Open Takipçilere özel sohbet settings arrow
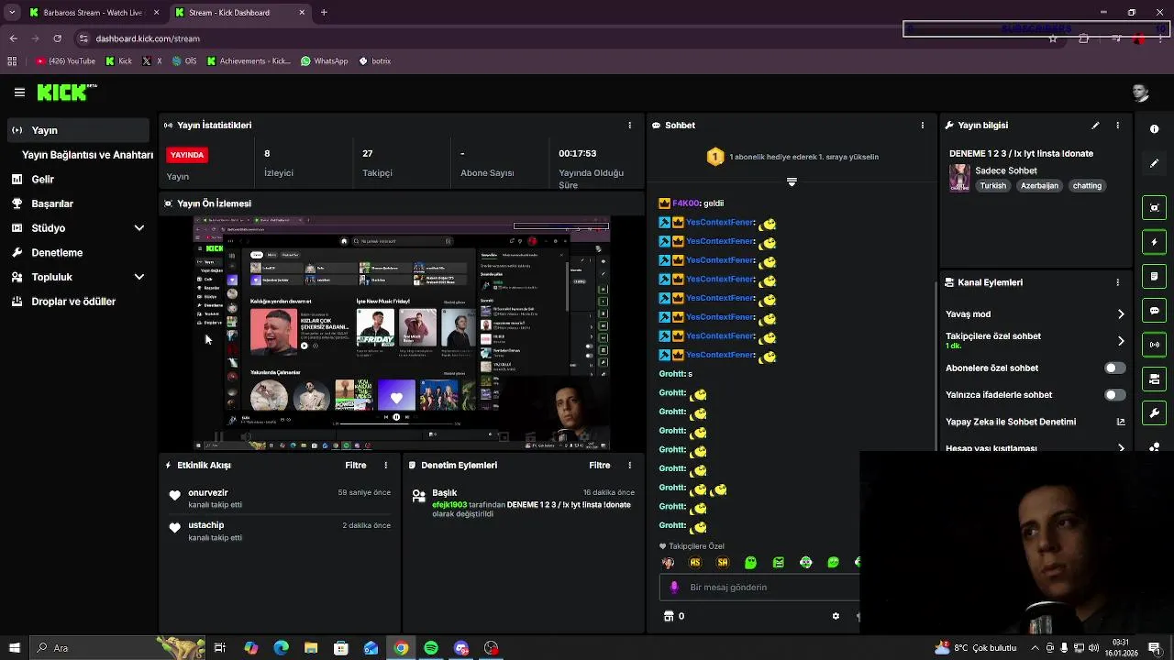This screenshot has width=1174, height=660. (1121, 341)
